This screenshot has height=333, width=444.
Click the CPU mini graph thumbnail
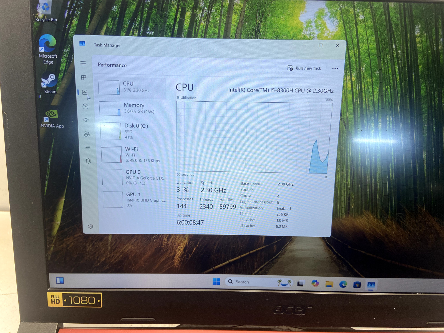(109, 87)
